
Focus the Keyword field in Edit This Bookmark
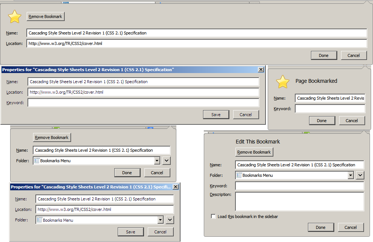click(299, 186)
